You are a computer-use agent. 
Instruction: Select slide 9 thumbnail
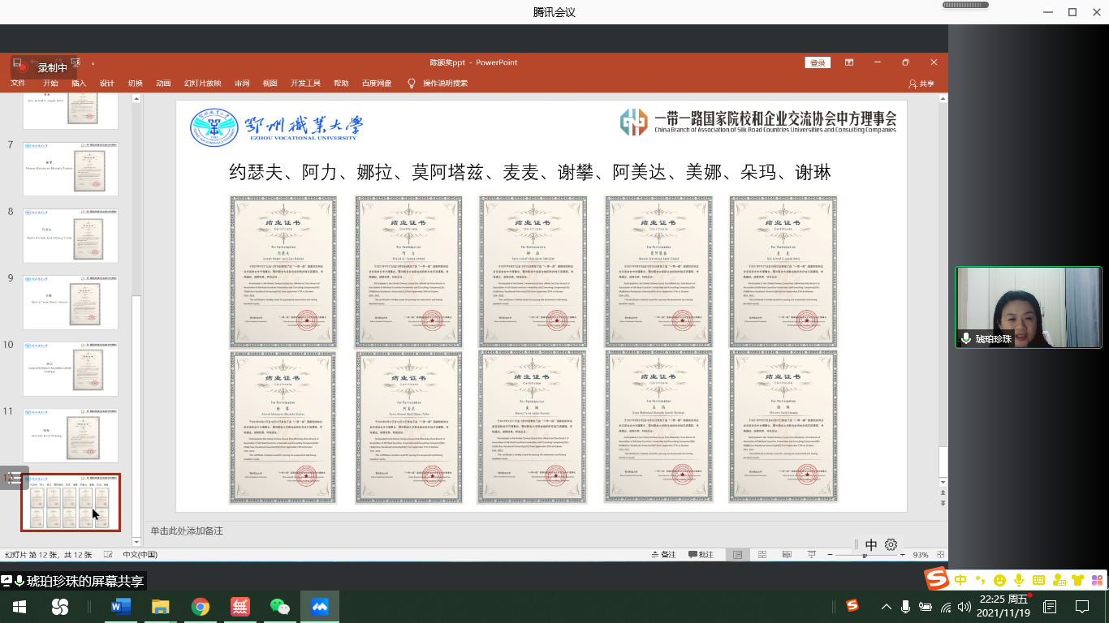pos(70,302)
